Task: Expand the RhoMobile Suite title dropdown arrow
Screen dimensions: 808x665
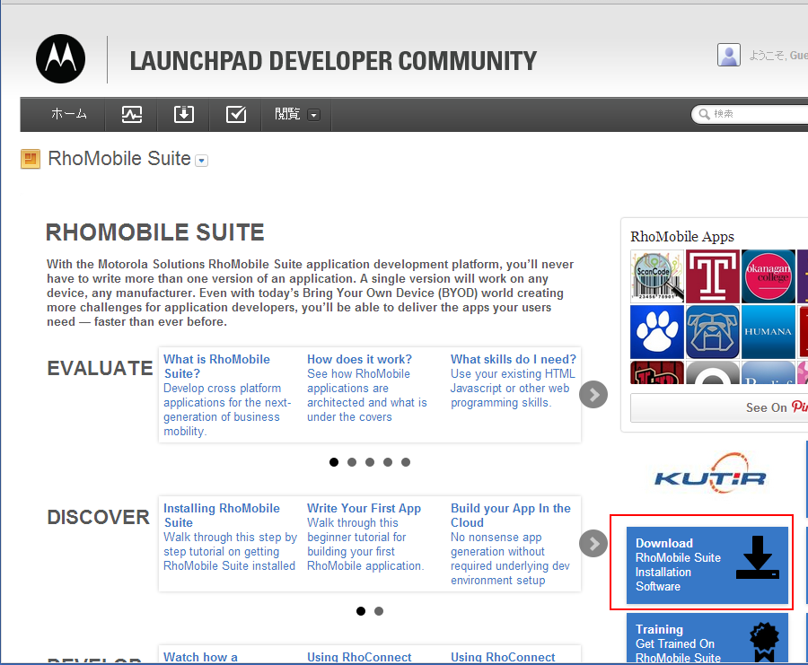Action: point(202,161)
